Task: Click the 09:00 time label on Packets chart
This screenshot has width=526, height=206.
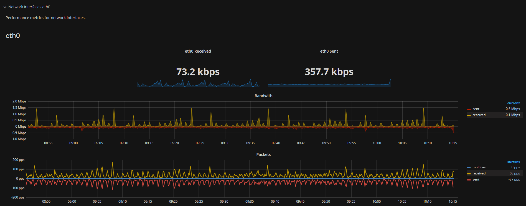Action: [72, 202]
